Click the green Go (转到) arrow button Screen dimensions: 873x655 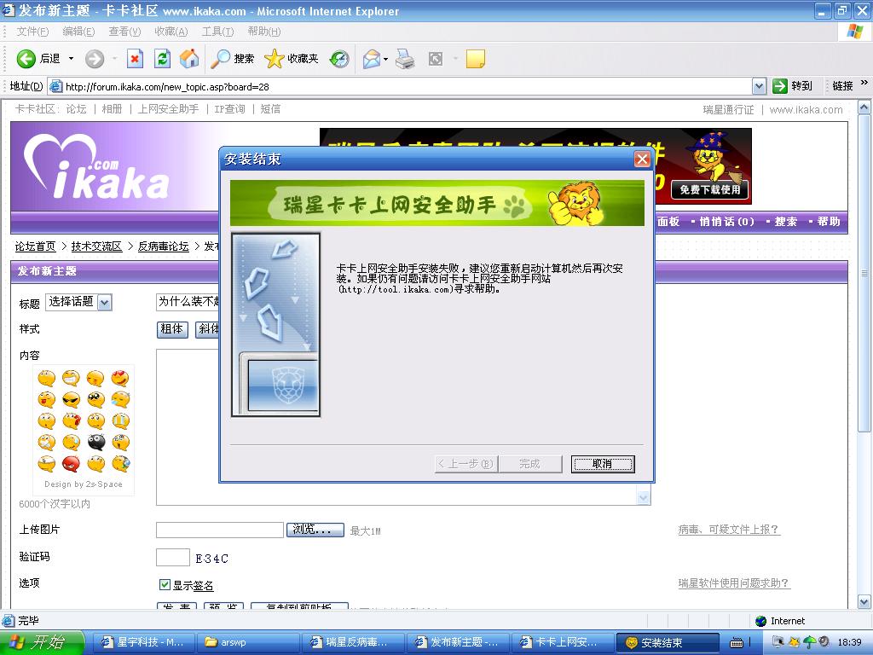click(x=779, y=86)
